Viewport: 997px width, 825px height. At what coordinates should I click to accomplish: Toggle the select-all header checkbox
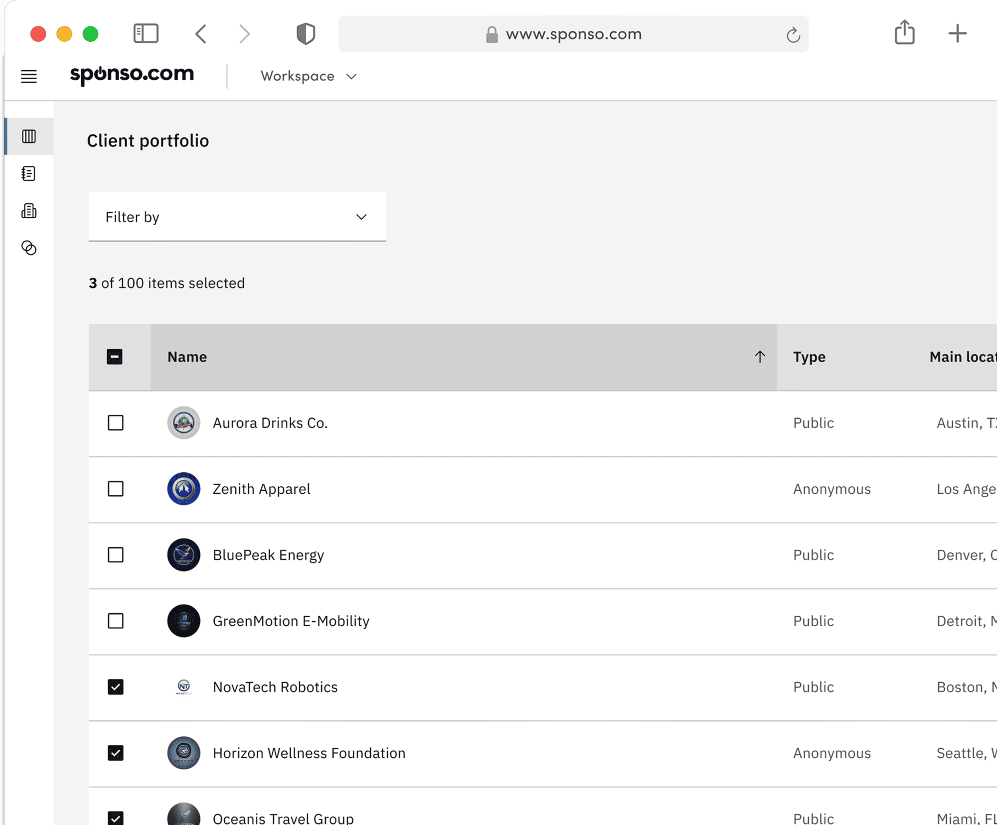coord(115,357)
